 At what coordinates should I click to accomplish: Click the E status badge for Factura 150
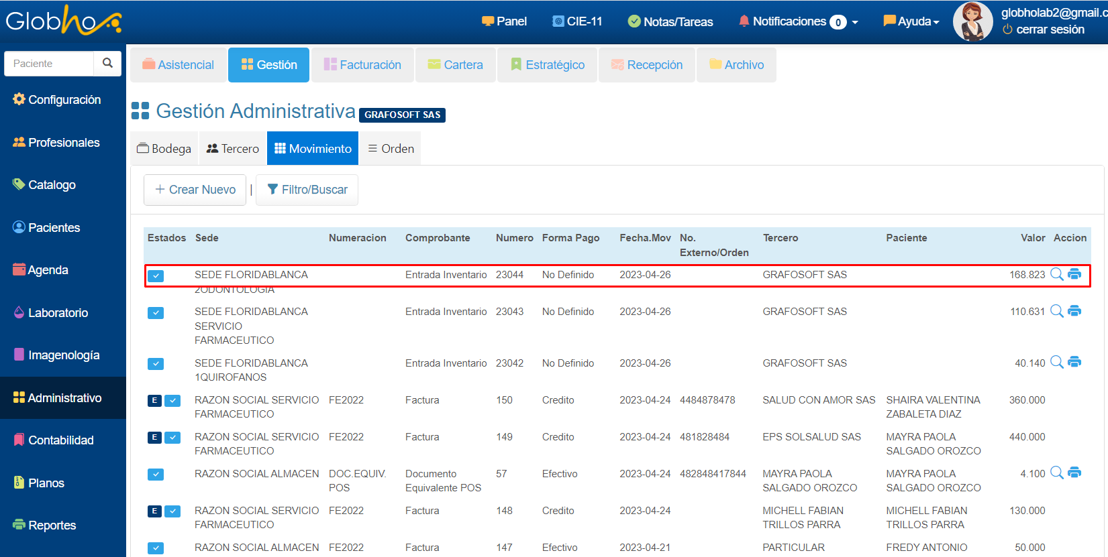pyautogui.click(x=154, y=400)
